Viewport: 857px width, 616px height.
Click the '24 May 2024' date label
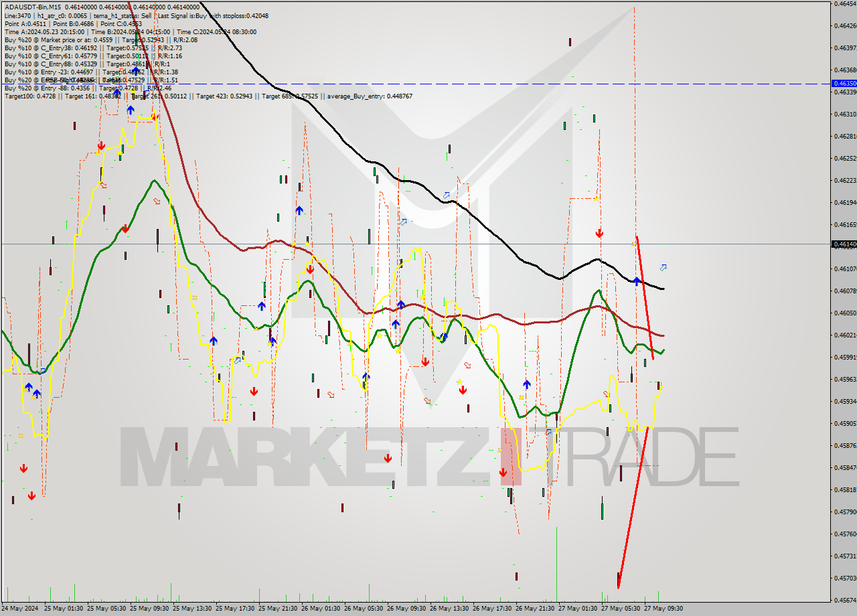(x=20, y=609)
